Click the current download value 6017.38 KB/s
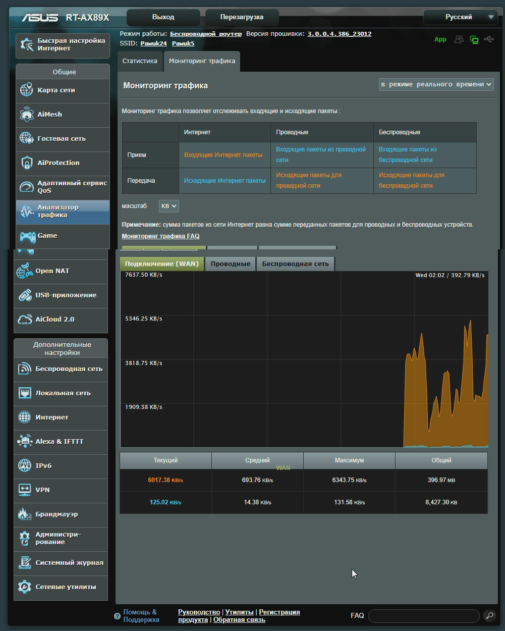The width and height of the screenshot is (505, 631). (x=165, y=480)
